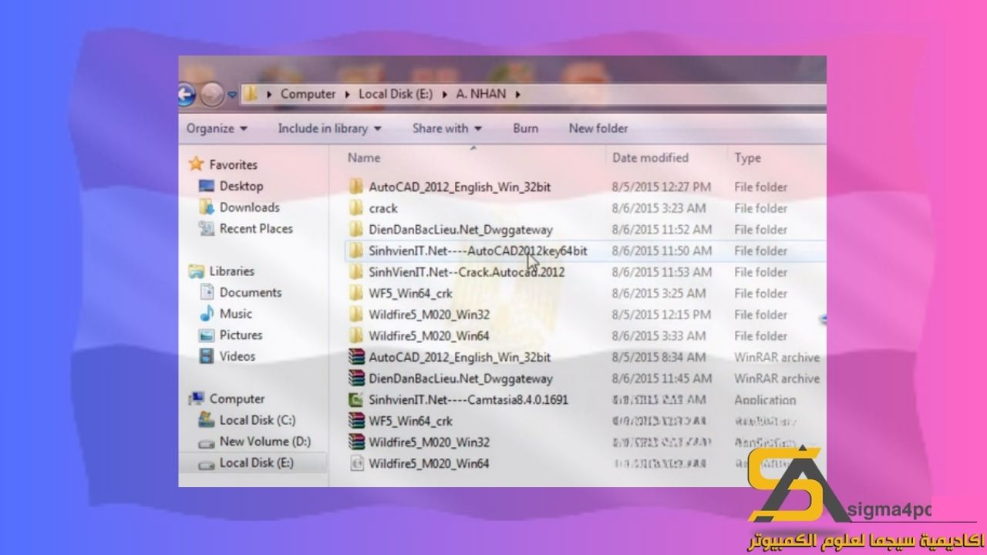Image resolution: width=987 pixels, height=555 pixels.
Task: Click the Computer icon in navigation pane
Action: point(197,399)
